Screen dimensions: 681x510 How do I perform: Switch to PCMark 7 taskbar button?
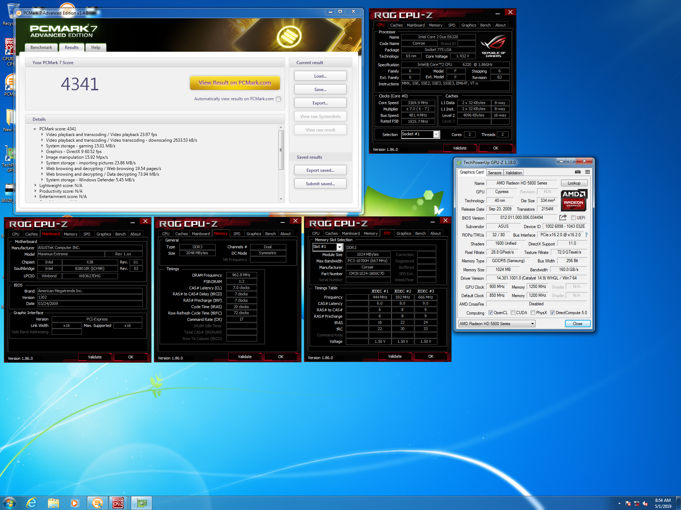pyautogui.click(x=97, y=503)
